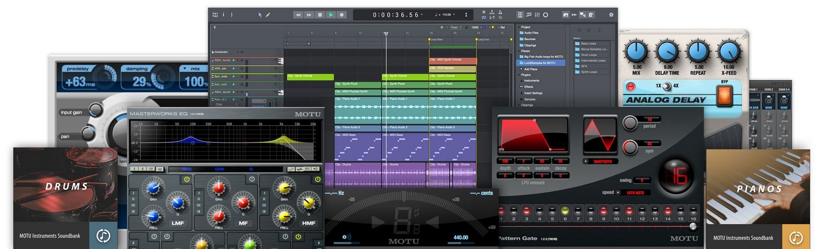Collapse the Plugins tree section
Image resolution: width=825 pixels, height=249 pixels.
click(x=519, y=75)
